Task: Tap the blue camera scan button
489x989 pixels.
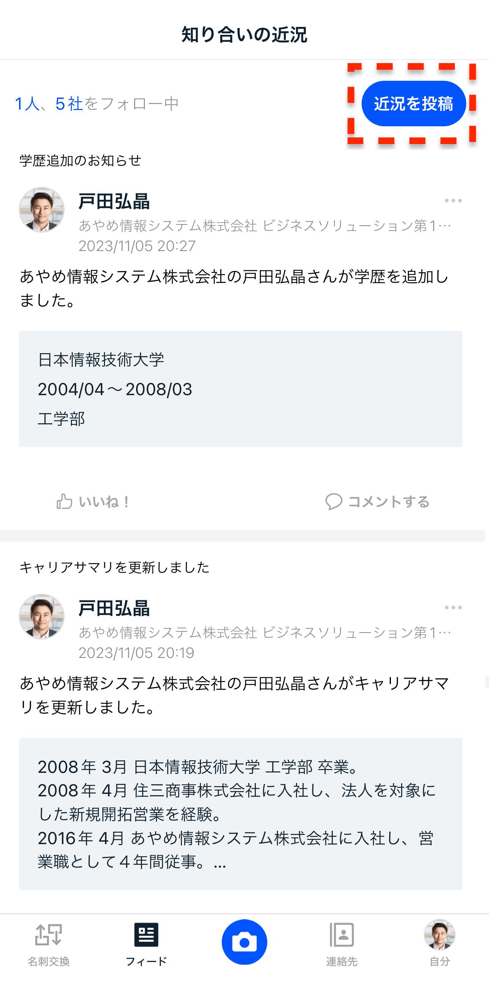Action: coord(244,942)
